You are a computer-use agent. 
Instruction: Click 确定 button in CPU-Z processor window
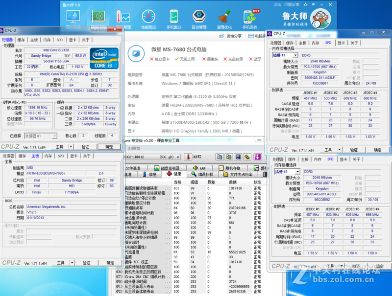coord(109,147)
